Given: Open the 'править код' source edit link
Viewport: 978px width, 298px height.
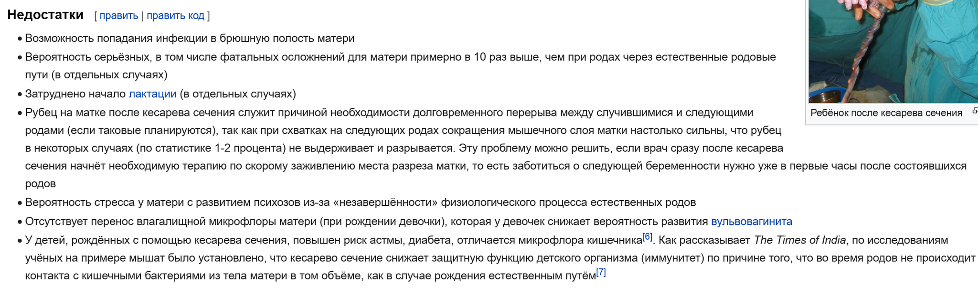Looking at the screenshot, I should tap(175, 16).
